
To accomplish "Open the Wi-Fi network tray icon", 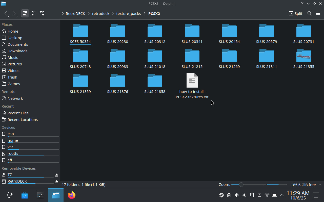I will [267, 195].
